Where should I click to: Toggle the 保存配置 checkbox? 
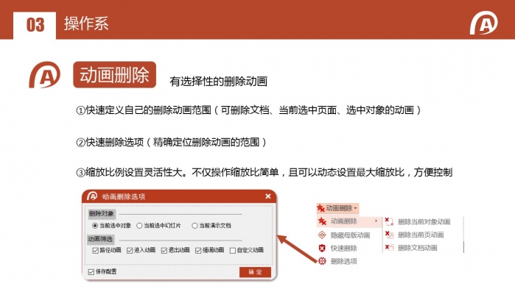pos(91,272)
